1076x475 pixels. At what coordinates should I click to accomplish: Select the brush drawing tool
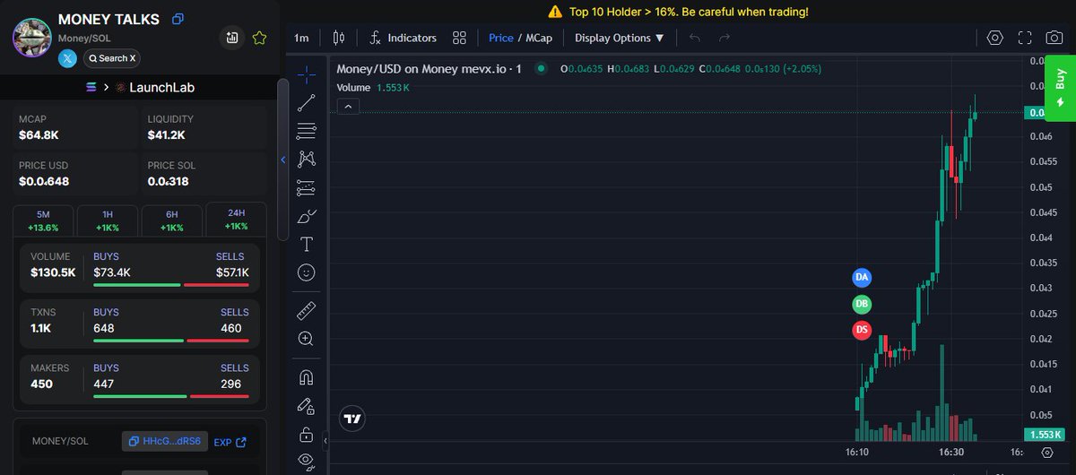[x=307, y=216]
